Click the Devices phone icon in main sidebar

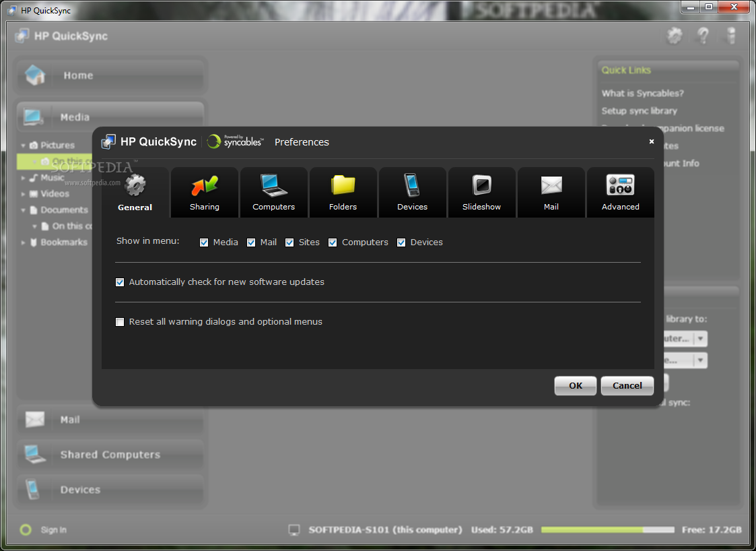pos(32,489)
